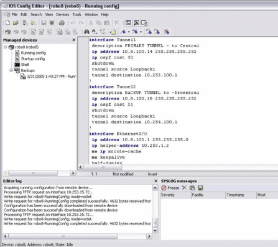Click the 'Insert' status bar indicator
This screenshot has width=278, height=247.
pos(152,174)
